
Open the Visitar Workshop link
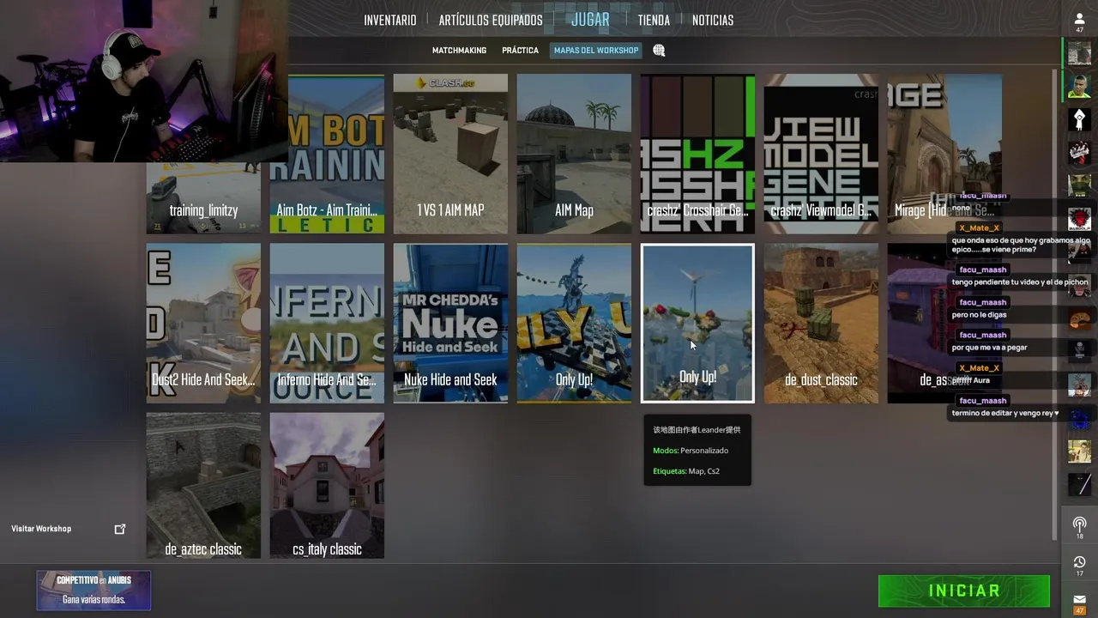[41, 529]
